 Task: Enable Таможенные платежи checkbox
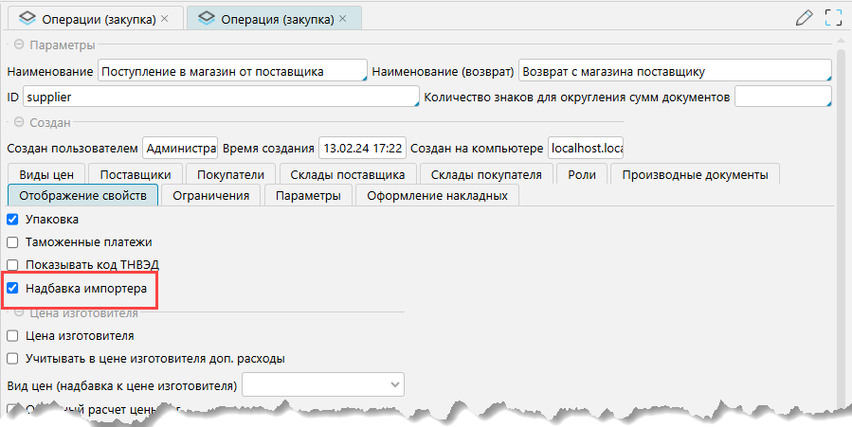pos(12,242)
